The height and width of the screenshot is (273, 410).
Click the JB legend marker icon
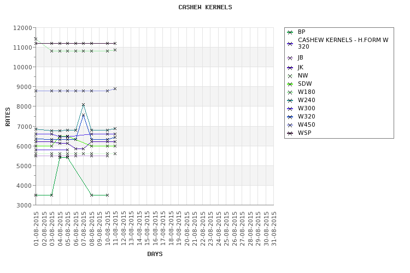(x=290, y=58)
